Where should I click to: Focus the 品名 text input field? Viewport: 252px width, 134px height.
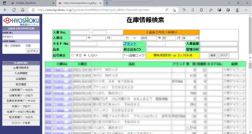click(x=96, y=50)
